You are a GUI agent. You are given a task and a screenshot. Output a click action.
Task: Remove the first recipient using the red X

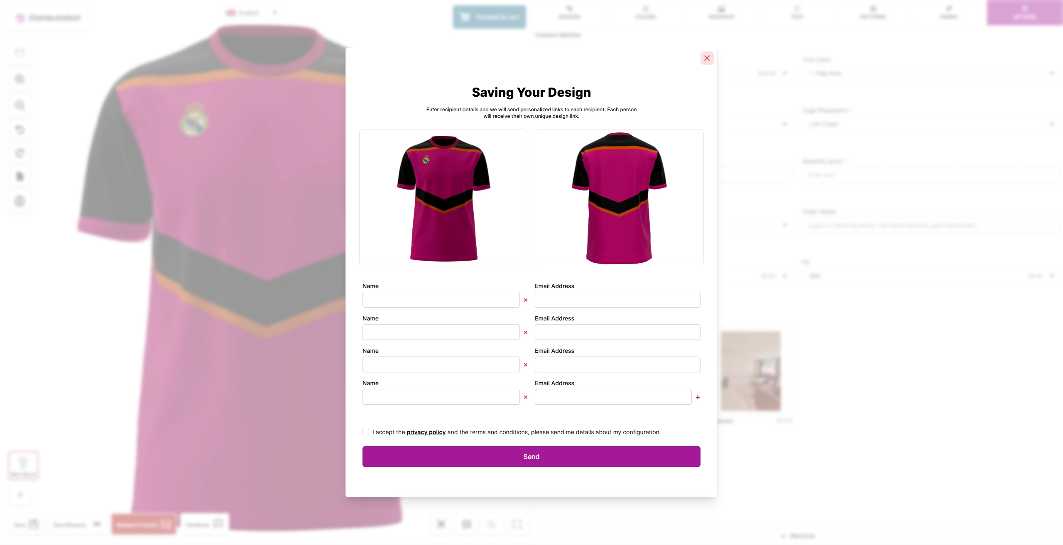coord(526,300)
